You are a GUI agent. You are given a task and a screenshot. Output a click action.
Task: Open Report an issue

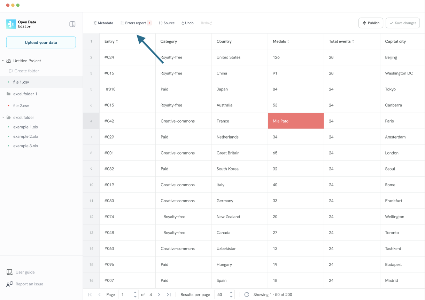coord(29,284)
